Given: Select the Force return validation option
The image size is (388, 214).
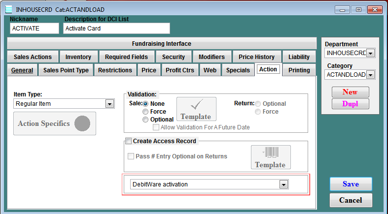Looking at the screenshot, I should [x=258, y=112].
